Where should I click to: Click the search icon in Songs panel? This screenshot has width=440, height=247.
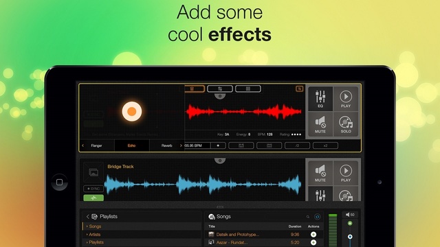(x=308, y=217)
